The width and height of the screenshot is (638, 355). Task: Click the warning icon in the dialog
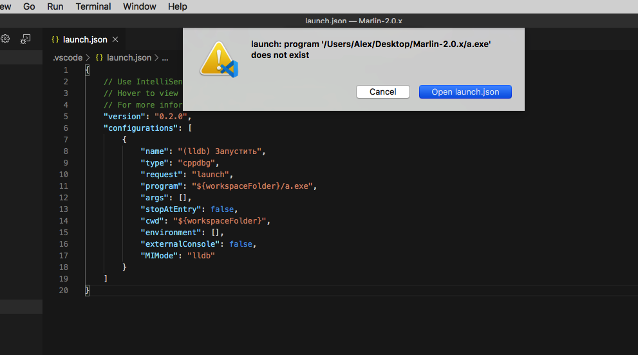coord(219,59)
